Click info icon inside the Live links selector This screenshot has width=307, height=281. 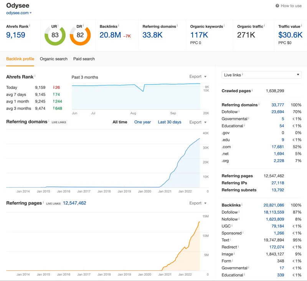click(x=243, y=74)
